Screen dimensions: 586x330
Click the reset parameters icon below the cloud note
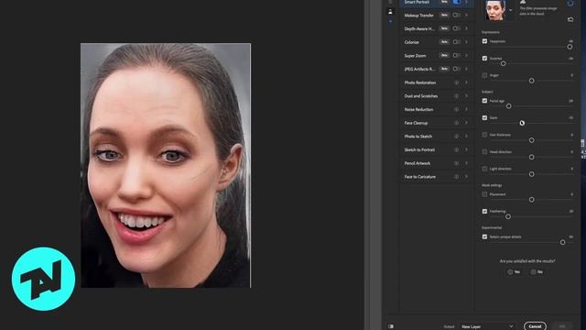[570, 19]
